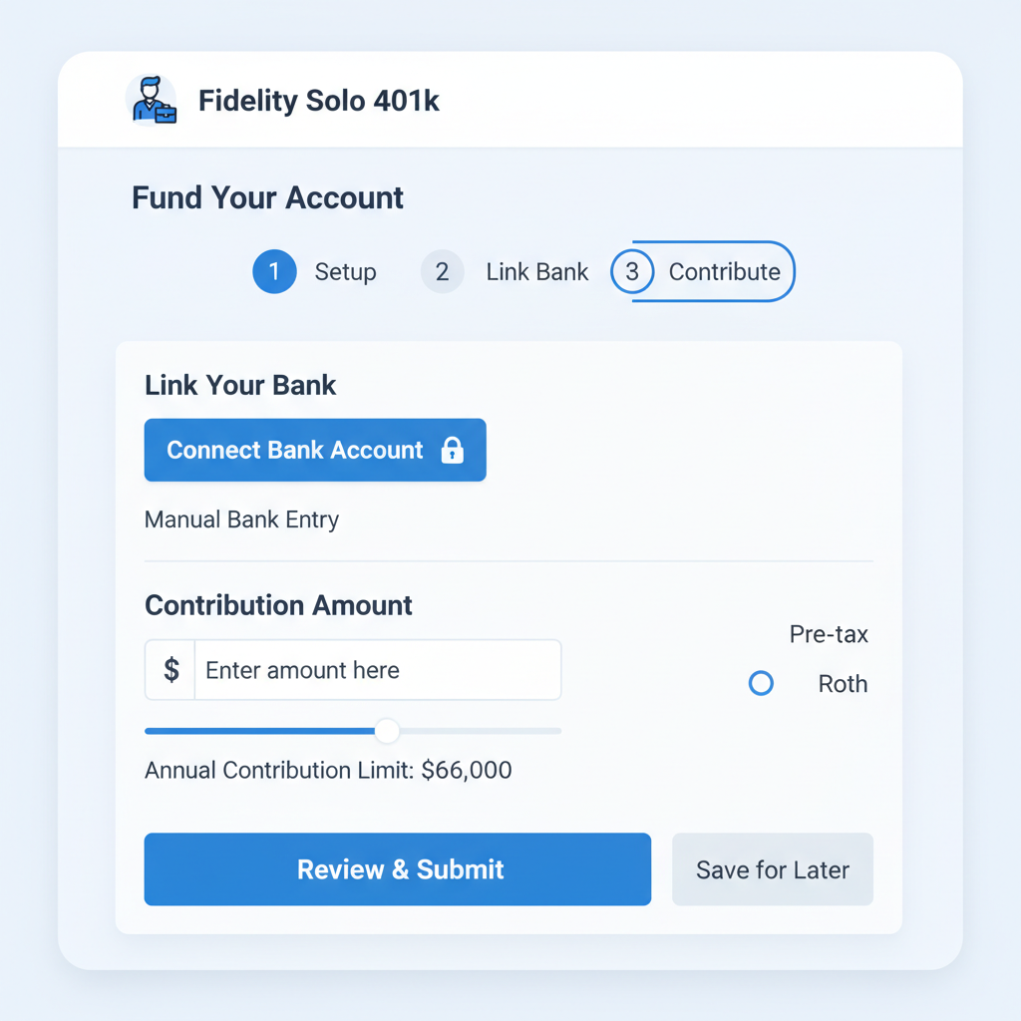Click the Fidelity advisor avatar icon

(x=151, y=100)
